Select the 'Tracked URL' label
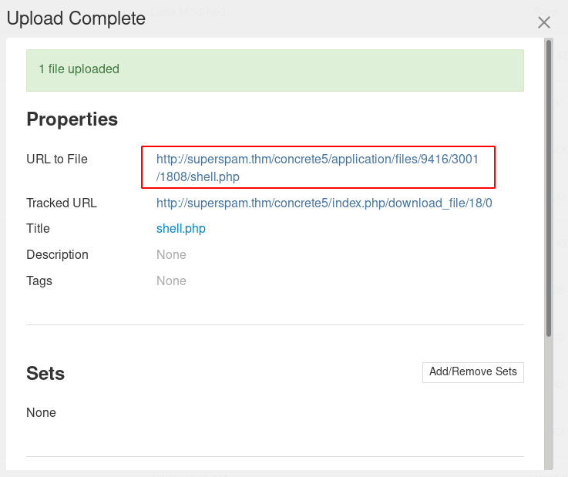Image resolution: width=568 pixels, height=477 pixels. click(x=62, y=203)
